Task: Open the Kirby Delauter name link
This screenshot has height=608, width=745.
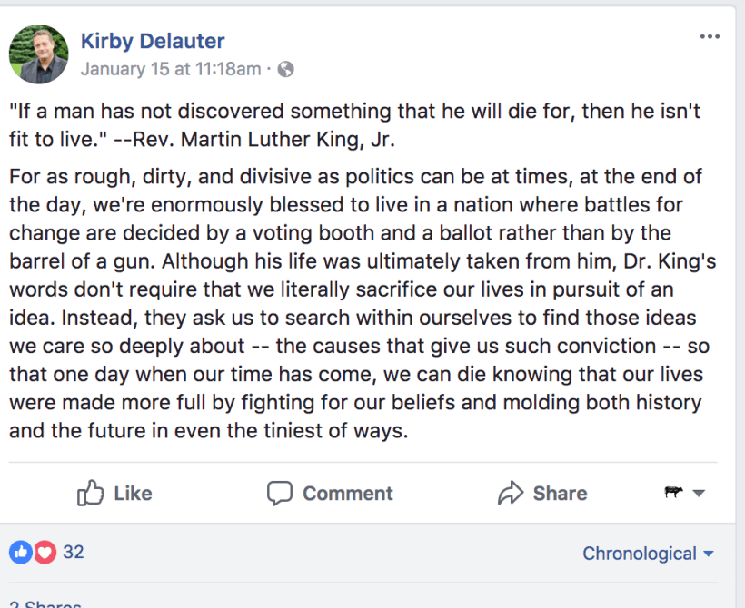Action: (x=153, y=41)
